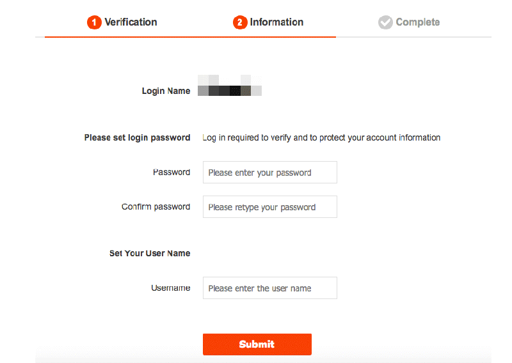
Task: Click the gray Complete checkmark icon
Action: 385,22
